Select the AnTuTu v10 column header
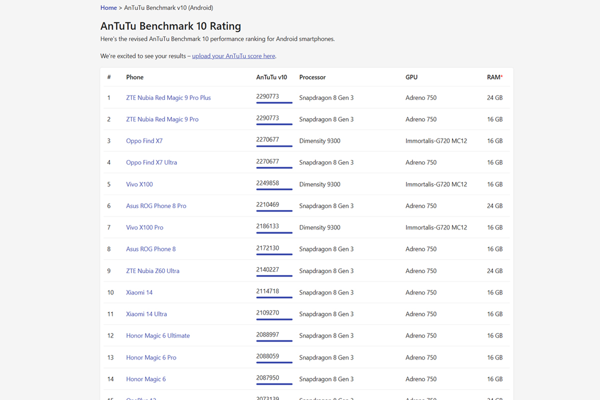 (271, 77)
